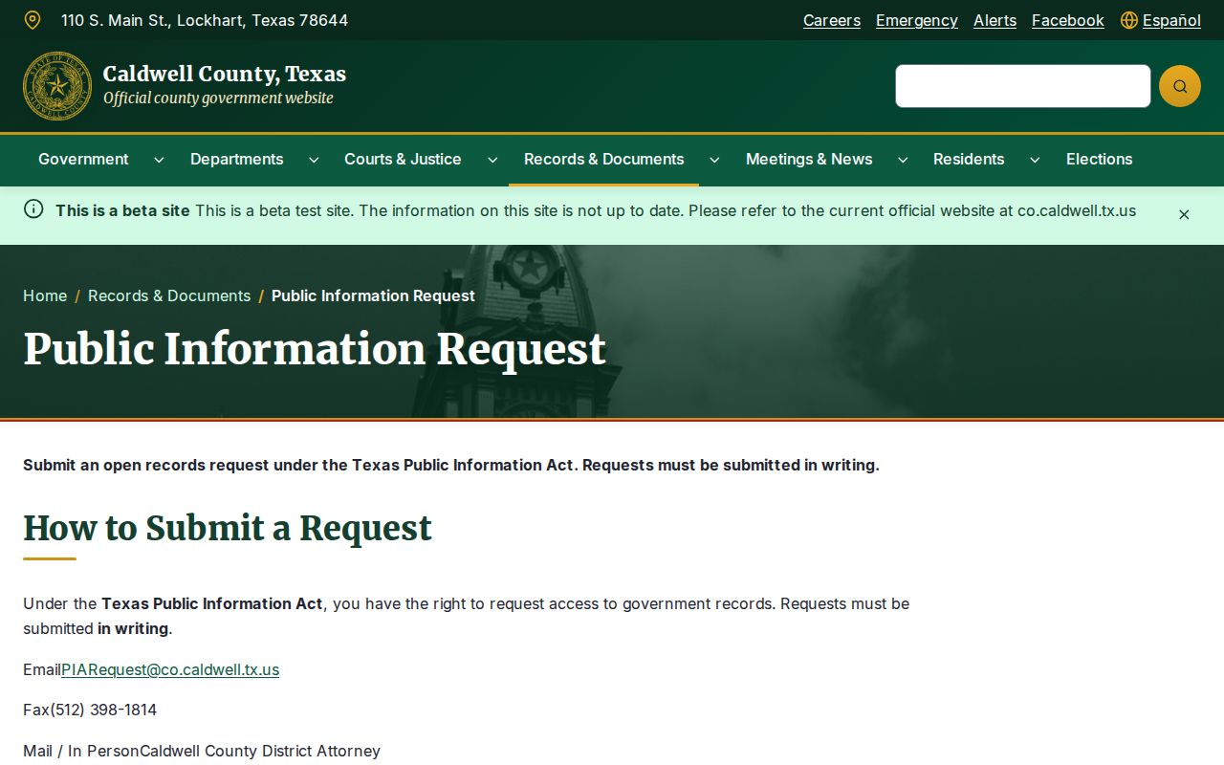Visit the Facebook link
The height and width of the screenshot is (765, 1224).
click(x=1068, y=20)
